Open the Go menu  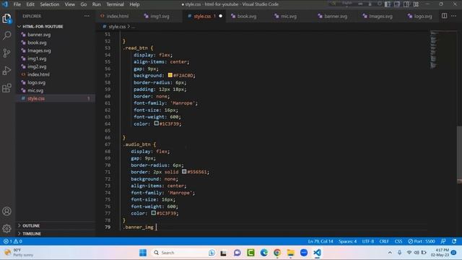pyautogui.click(x=84, y=4)
